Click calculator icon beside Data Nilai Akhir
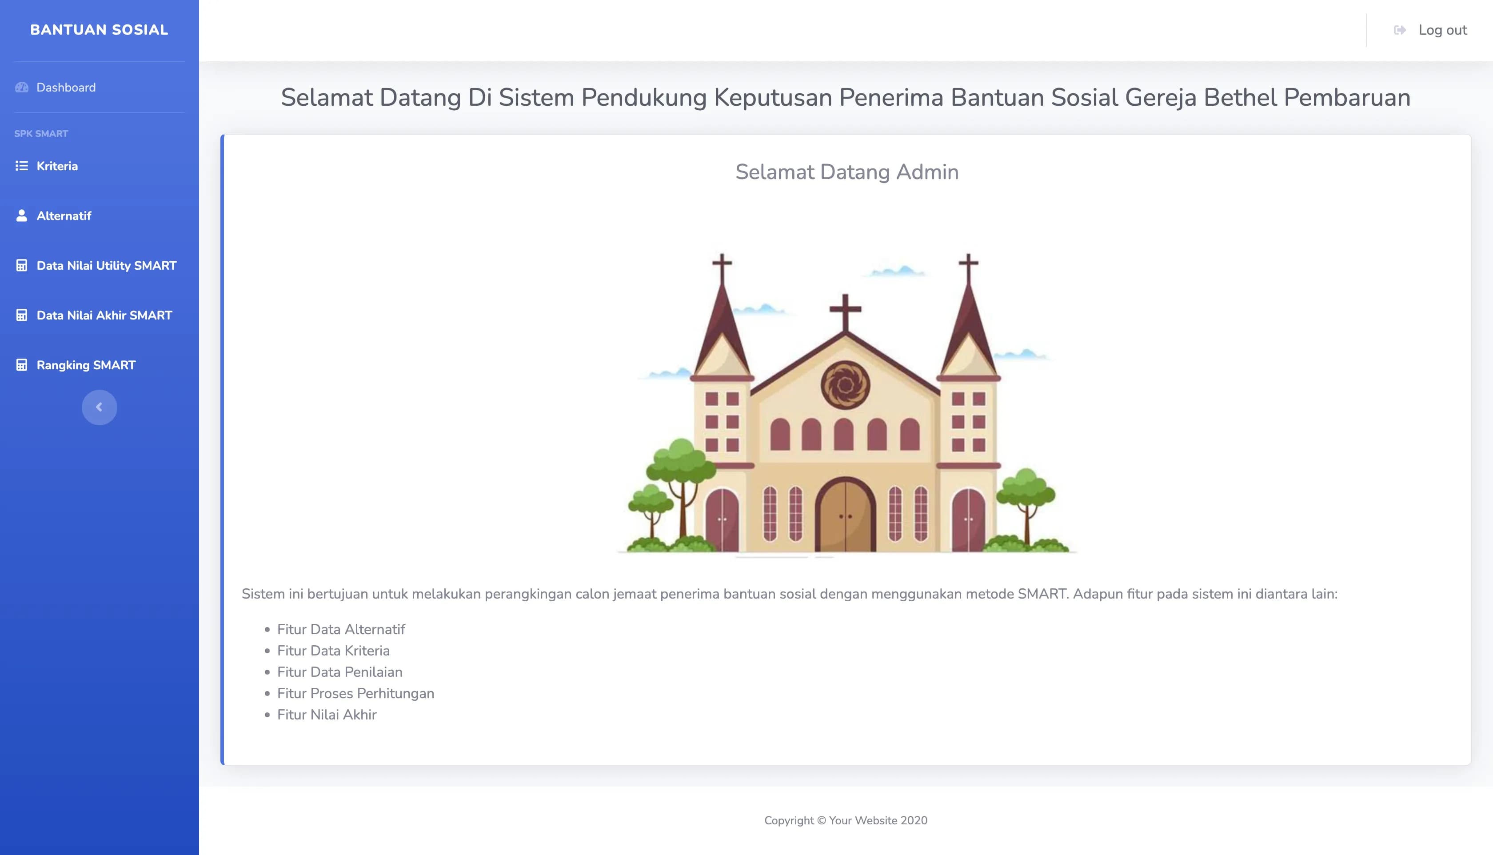This screenshot has height=855, width=1493. coord(22,316)
